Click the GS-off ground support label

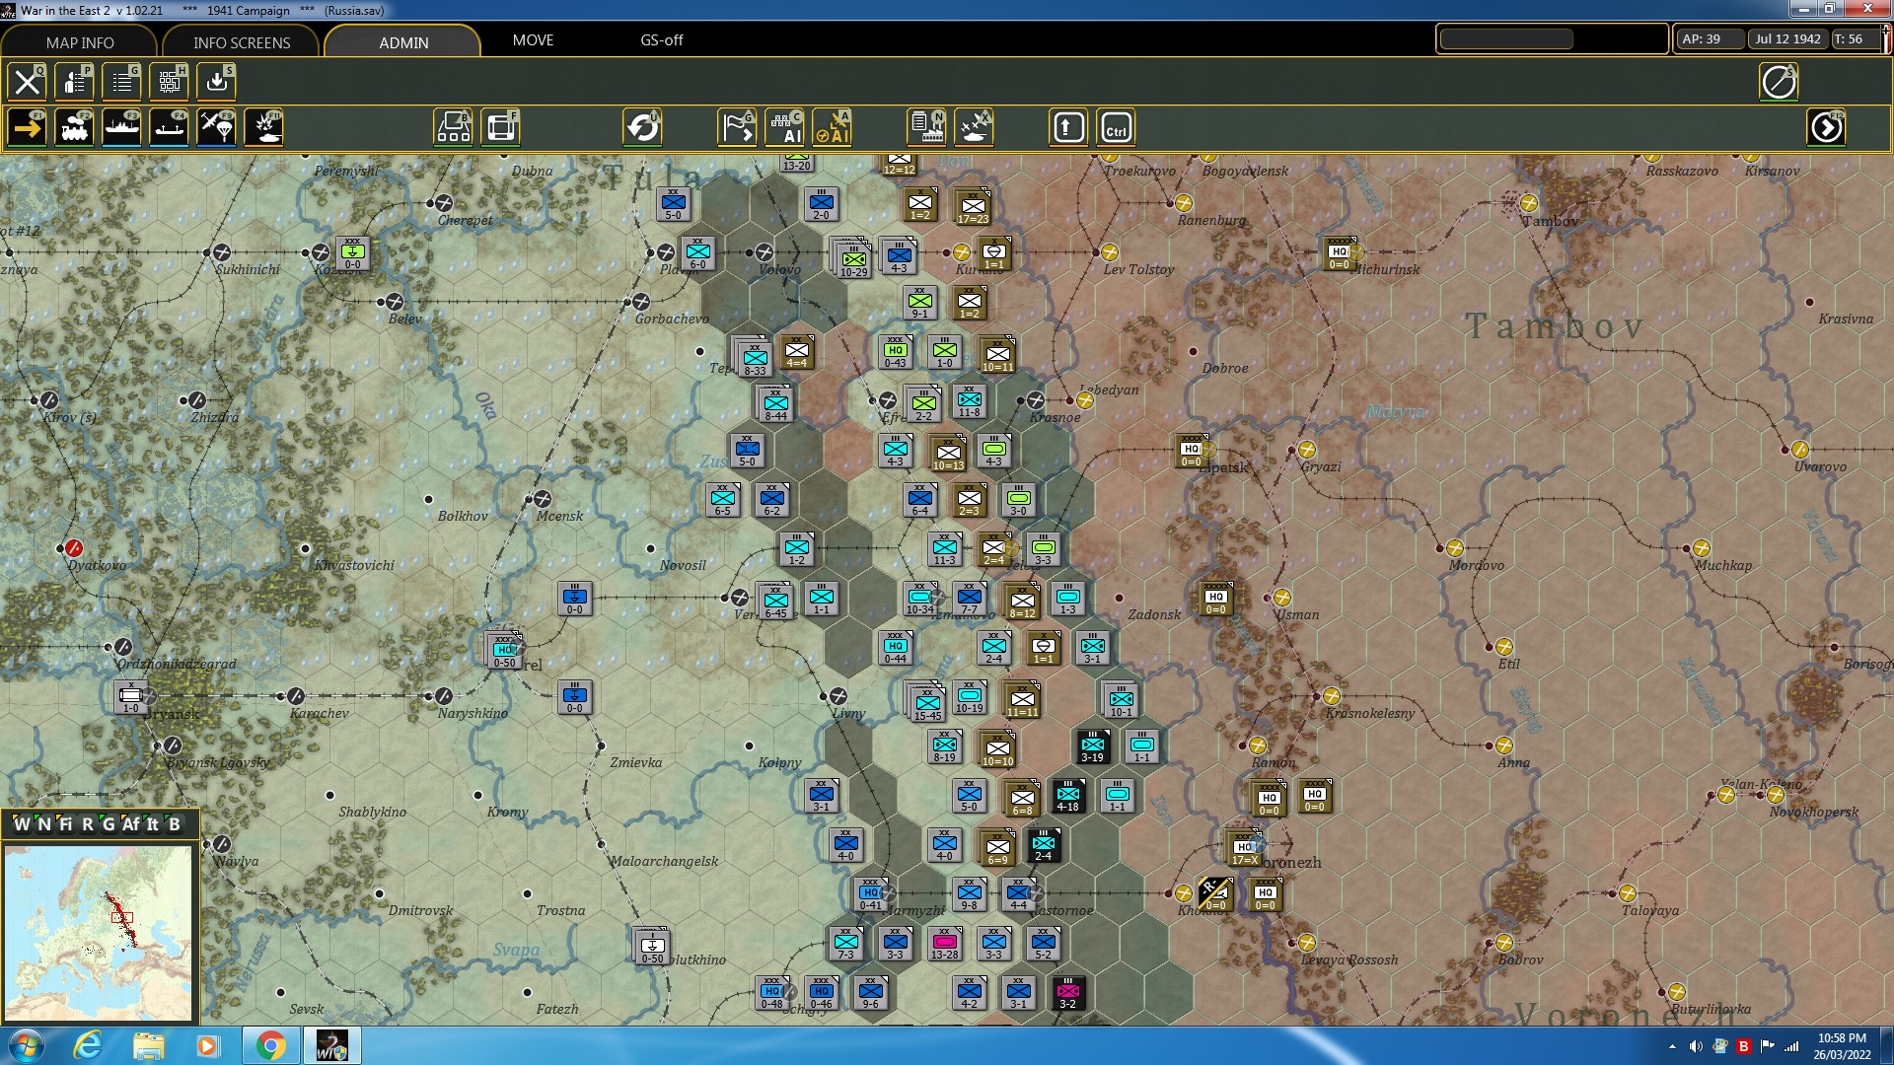(662, 40)
